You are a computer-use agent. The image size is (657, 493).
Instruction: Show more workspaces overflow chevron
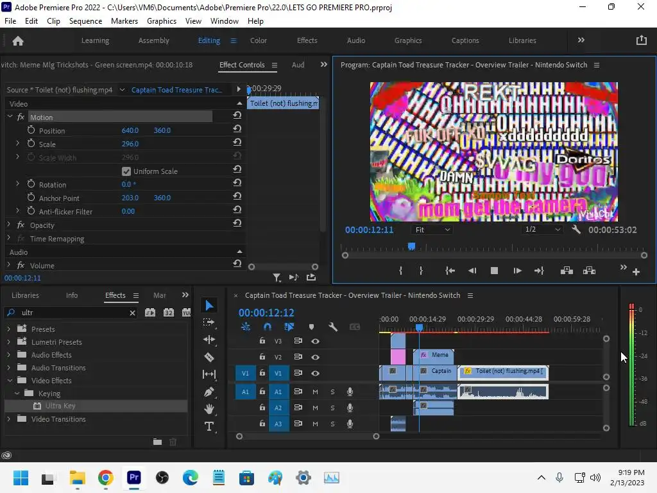click(x=581, y=40)
